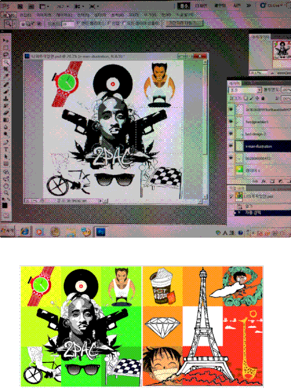This screenshot has height=388, width=291.
Task: Switch to the Layers panel tab
Action: point(235,83)
